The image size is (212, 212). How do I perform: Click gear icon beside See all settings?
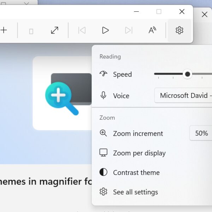point(104,192)
